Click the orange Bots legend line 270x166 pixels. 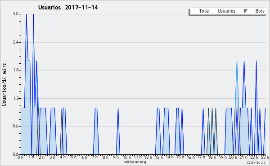click(x=251, y=11)
